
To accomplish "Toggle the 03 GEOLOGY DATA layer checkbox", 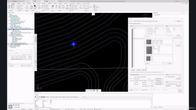I will [x=9, y=20].
